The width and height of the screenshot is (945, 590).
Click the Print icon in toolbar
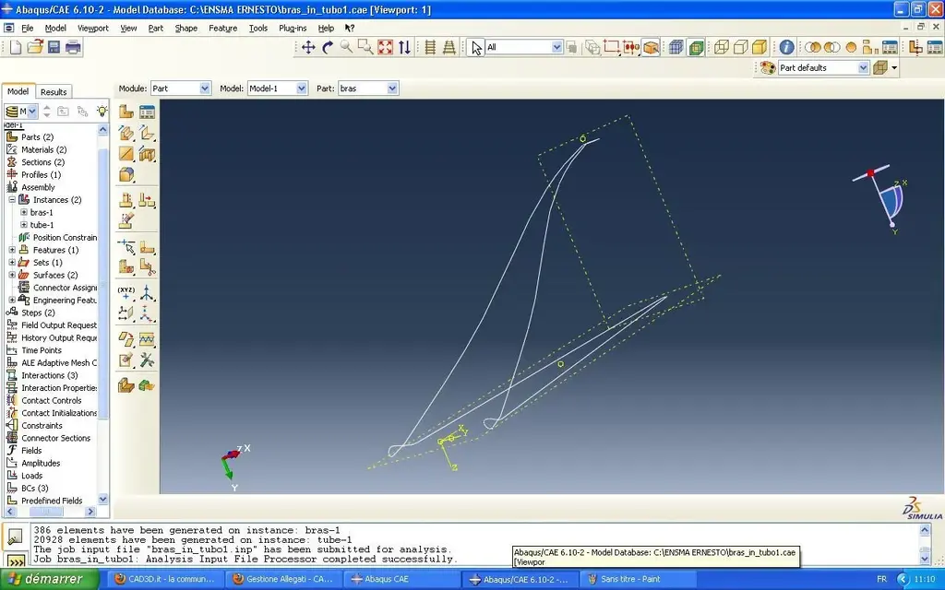tap(73, 47)
